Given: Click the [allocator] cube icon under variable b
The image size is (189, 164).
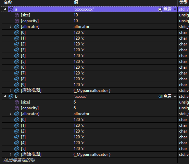Looking at the screenshot, I should 17,114.
